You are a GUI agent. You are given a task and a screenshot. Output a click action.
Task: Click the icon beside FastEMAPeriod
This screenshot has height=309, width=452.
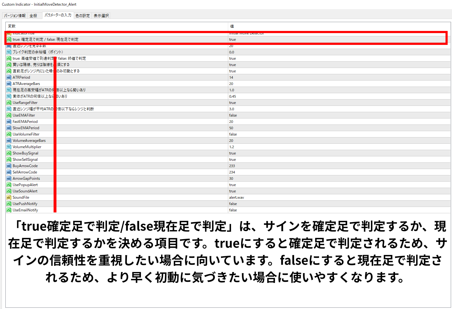point(9,122)
